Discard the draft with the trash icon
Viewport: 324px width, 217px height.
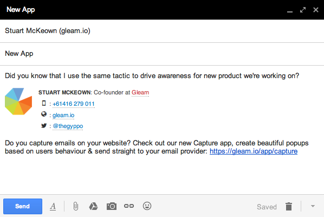[x=289, y=207]
